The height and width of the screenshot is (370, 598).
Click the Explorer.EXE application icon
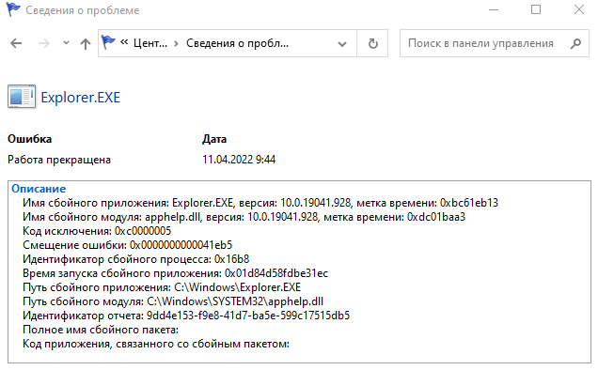[x=22, y=97]
